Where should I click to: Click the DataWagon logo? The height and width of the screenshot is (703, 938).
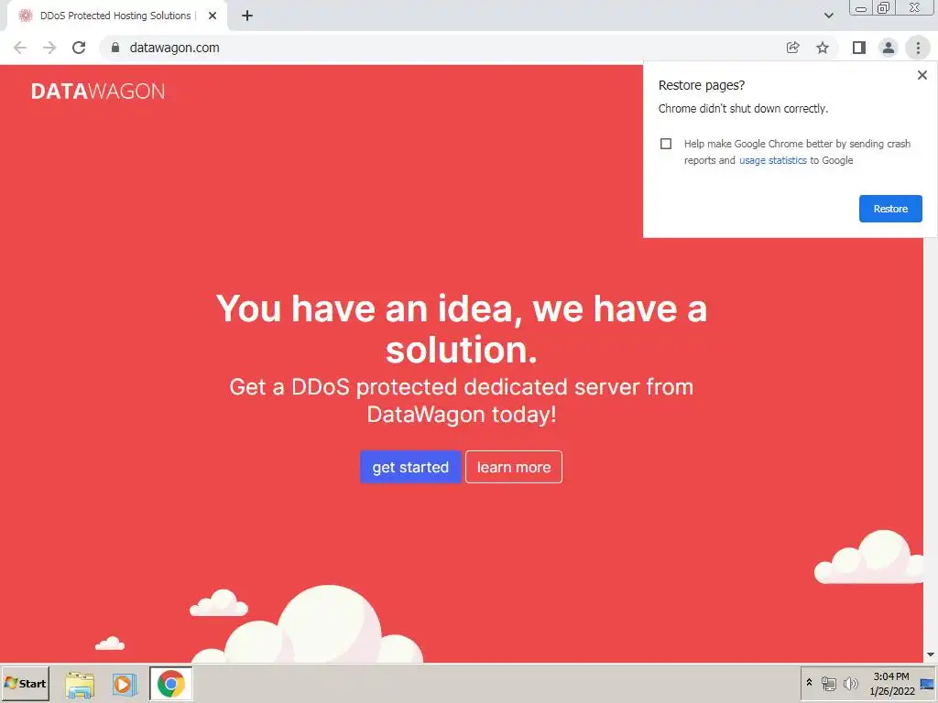(x=98, y=92)
